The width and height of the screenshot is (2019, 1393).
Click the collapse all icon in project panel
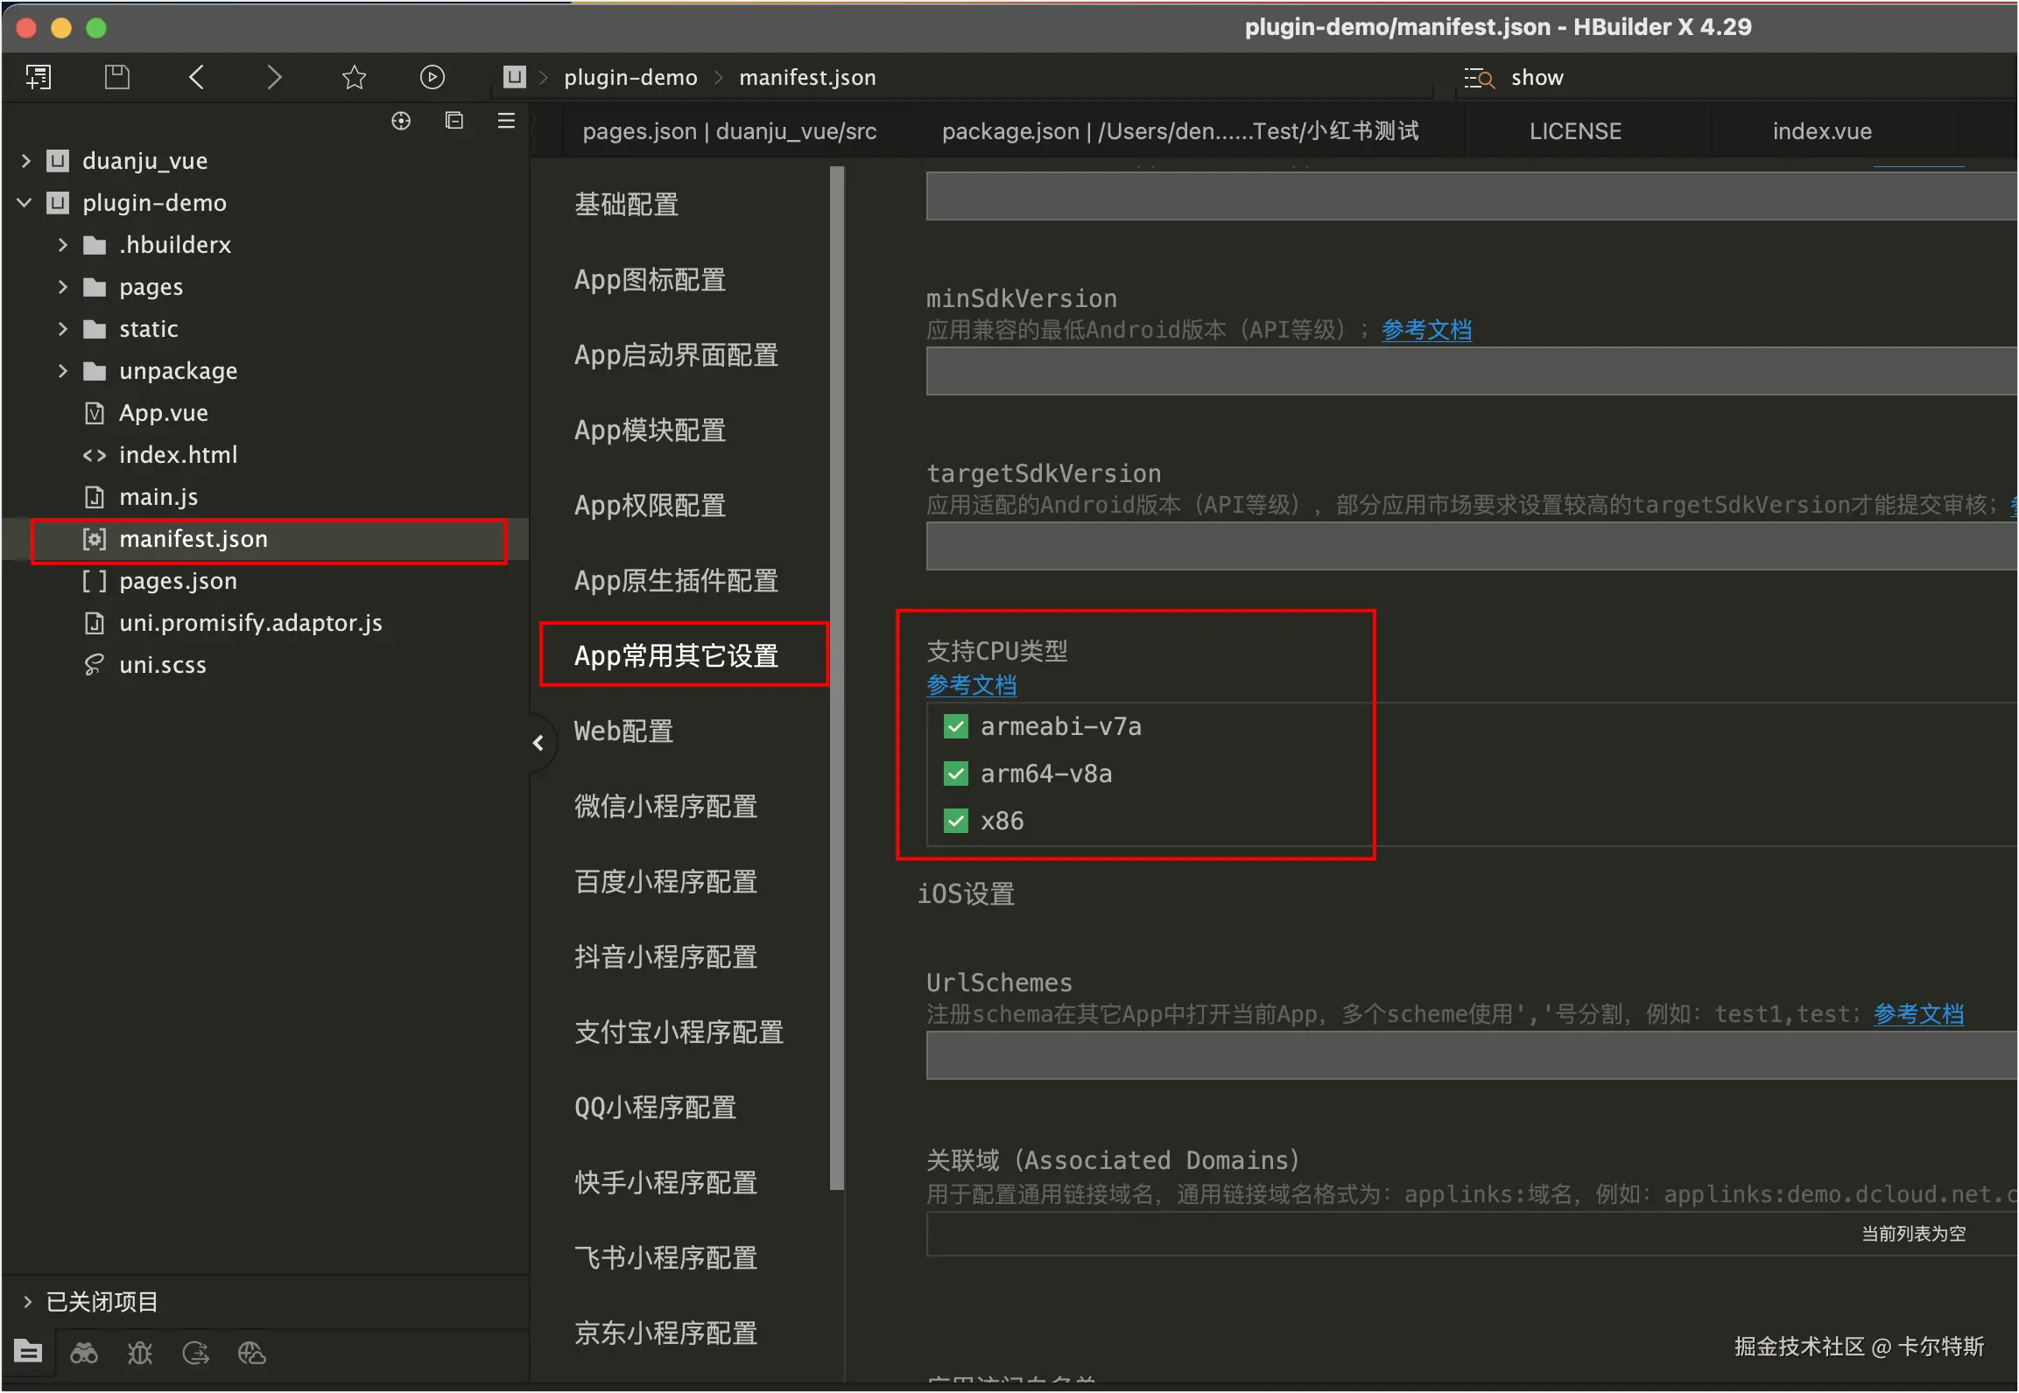click(x=454, y=121)
